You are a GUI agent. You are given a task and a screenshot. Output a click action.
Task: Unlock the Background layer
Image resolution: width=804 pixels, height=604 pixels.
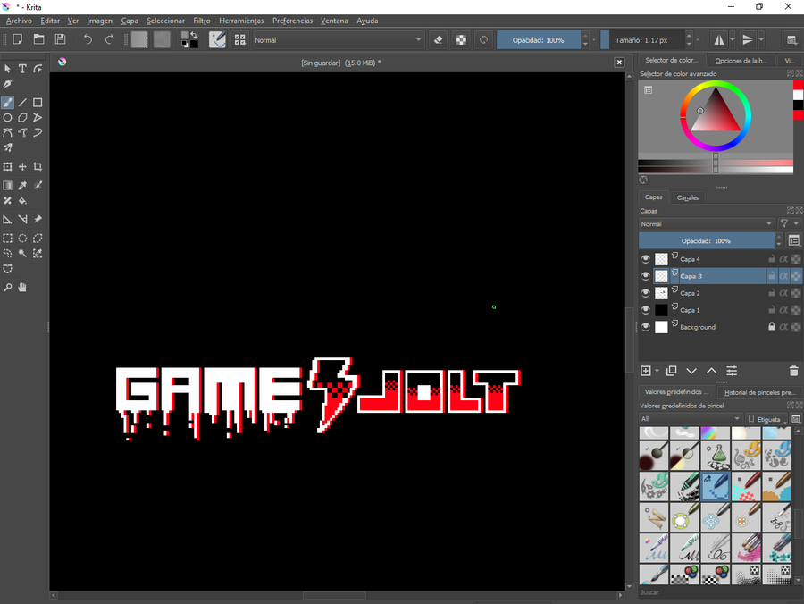point(772,326)
